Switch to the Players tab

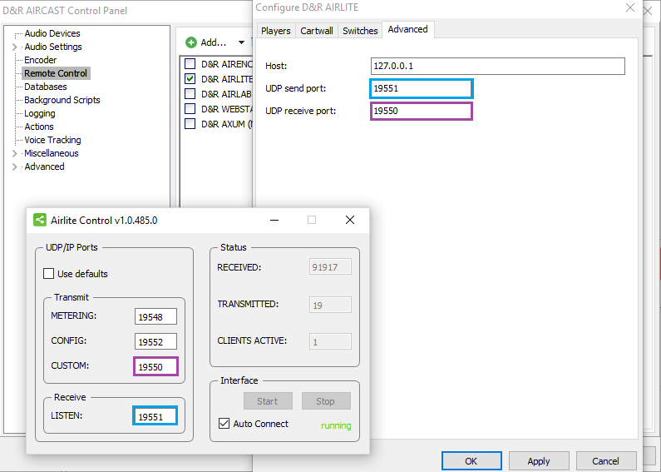tap(275, 31)
